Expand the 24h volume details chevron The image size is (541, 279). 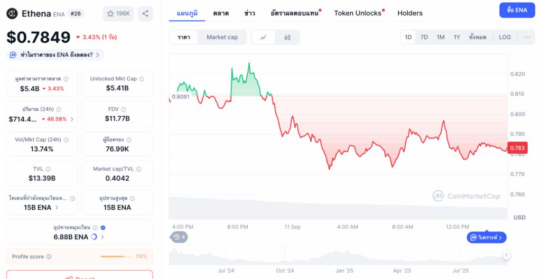(x=72, y=119)
